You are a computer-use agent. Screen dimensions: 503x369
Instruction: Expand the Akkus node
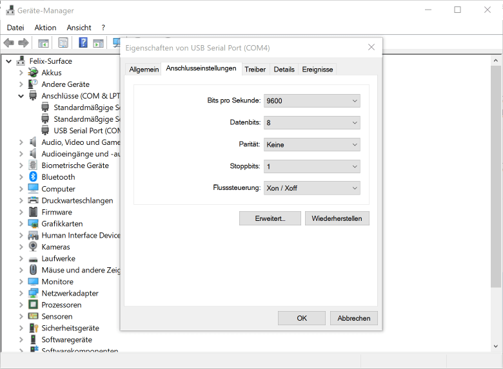click(21, 73)
